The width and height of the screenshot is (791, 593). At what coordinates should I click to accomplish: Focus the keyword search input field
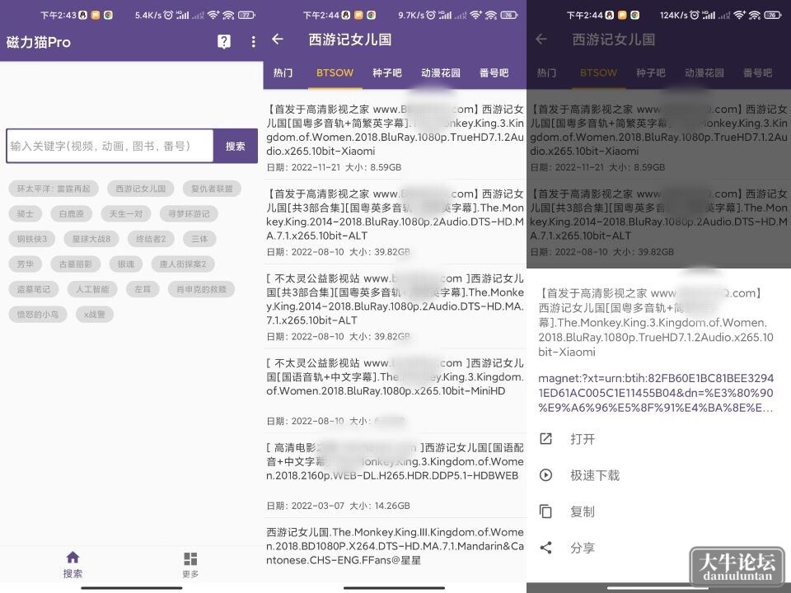[x=110, y=147]
